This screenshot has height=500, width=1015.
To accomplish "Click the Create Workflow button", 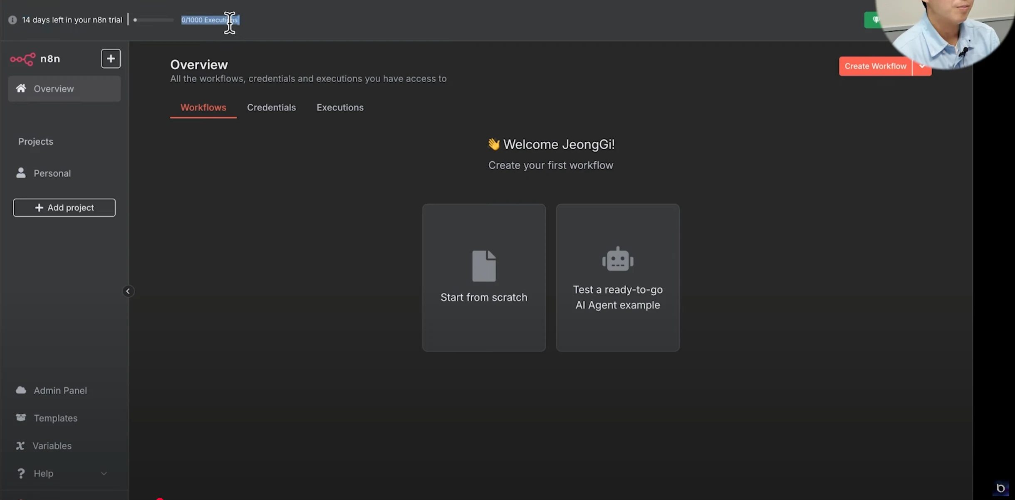I will tap(875, 66).
